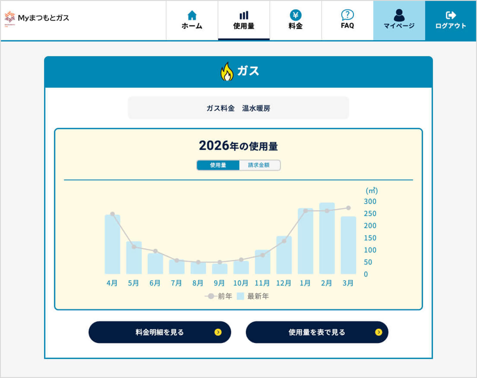Viewport: 477px width, 378px height.
Task: Open マイページ via the person icon
Action: (399, 15)
